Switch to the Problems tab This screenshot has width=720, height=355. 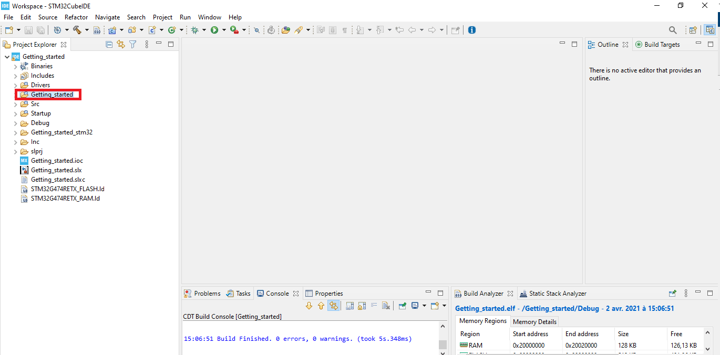pos(202,294)
